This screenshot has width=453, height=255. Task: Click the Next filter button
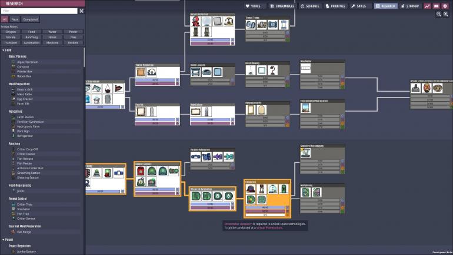(x=15, y=19)
